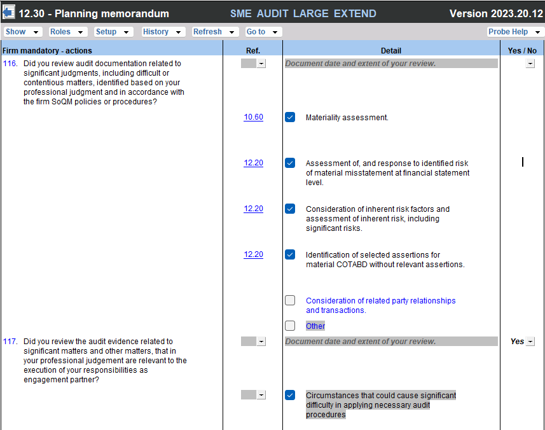Screen dimensions: 545x430
Task: Check Consideration of related party relationships checkbox
Action: pos(290,300)
